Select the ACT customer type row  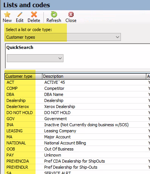pyautogui.click(x=77, y=82)
